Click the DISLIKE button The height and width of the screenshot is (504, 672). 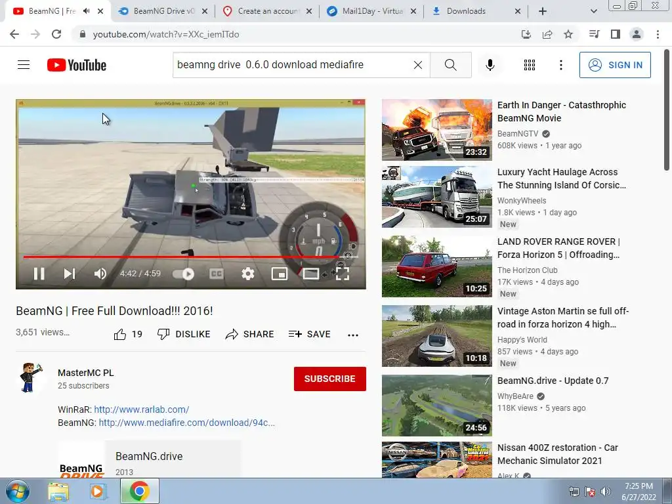tap(184, 334)
